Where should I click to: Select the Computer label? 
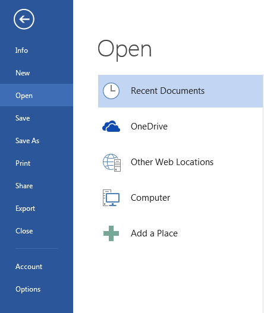click(150, 198)
